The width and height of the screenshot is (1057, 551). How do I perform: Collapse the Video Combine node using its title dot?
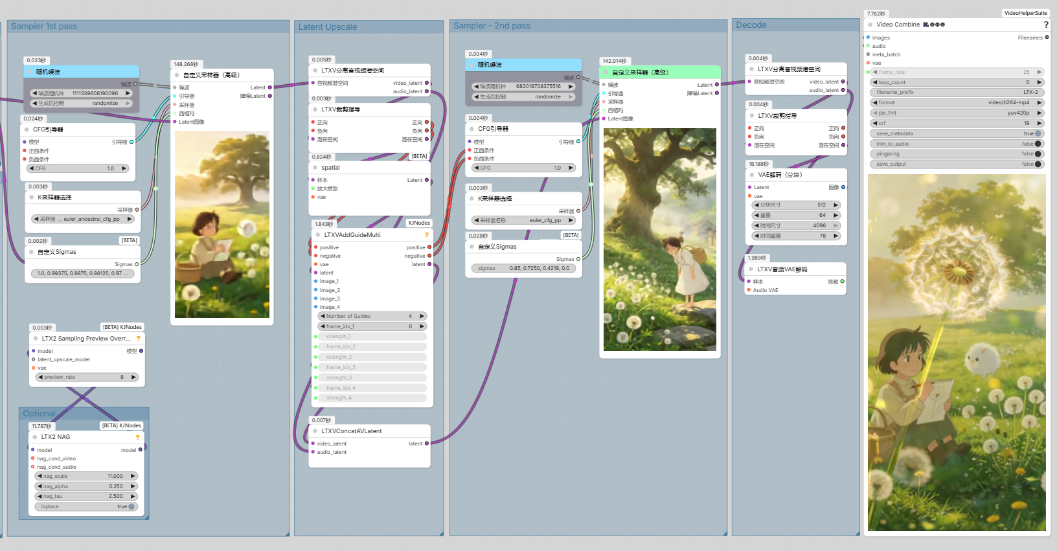[870, 25]
